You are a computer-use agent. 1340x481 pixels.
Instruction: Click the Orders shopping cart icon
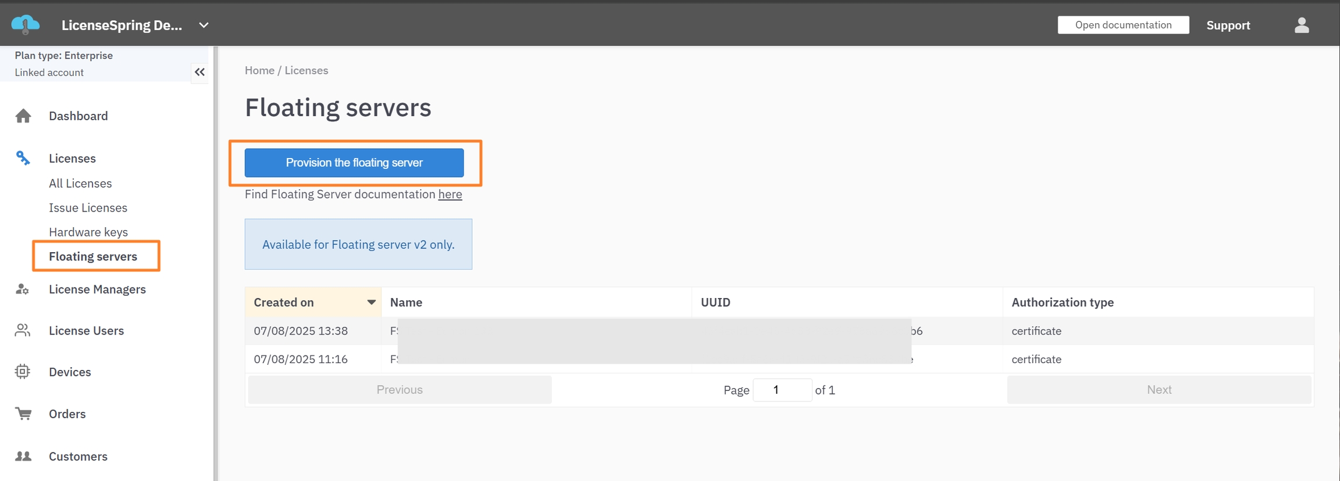coord(23,414)
